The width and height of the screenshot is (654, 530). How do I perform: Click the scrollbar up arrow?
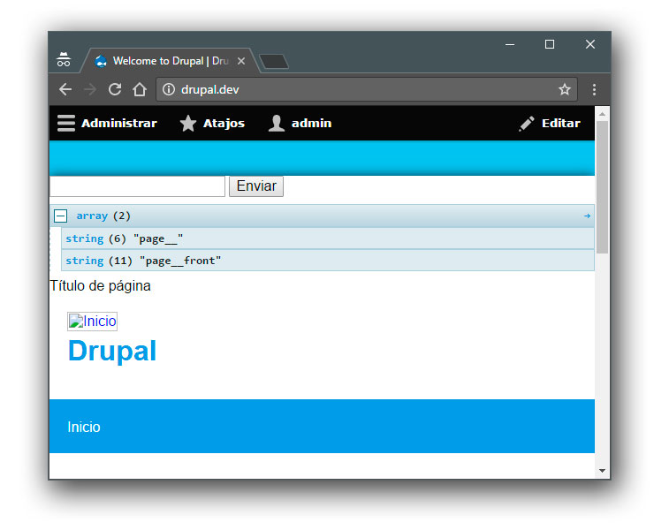[x=602, y=113]
